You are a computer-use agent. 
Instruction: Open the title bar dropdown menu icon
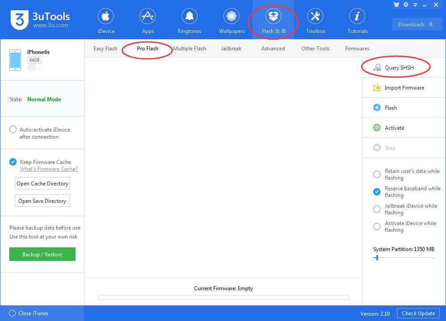[x=415, y=5]
